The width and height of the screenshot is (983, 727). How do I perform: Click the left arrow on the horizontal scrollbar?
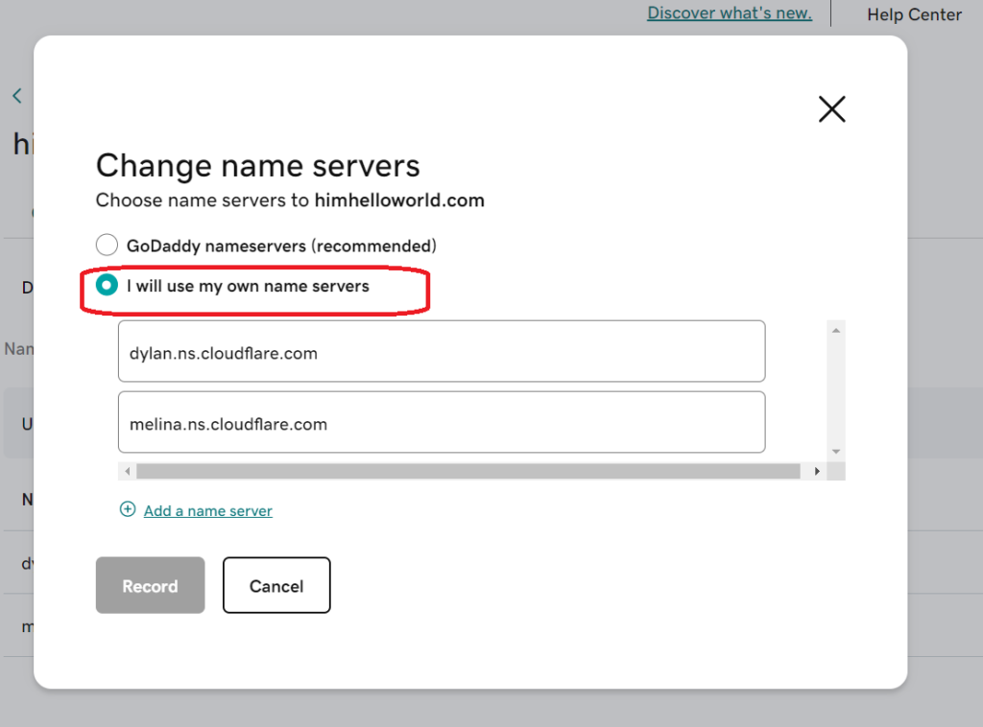point(127,471)
